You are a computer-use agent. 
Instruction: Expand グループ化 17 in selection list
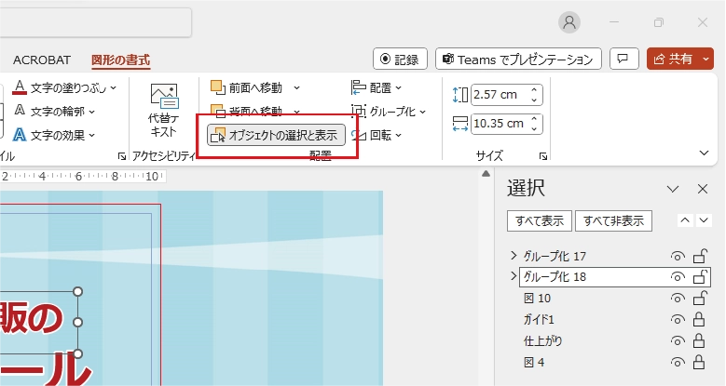[513, 255]
